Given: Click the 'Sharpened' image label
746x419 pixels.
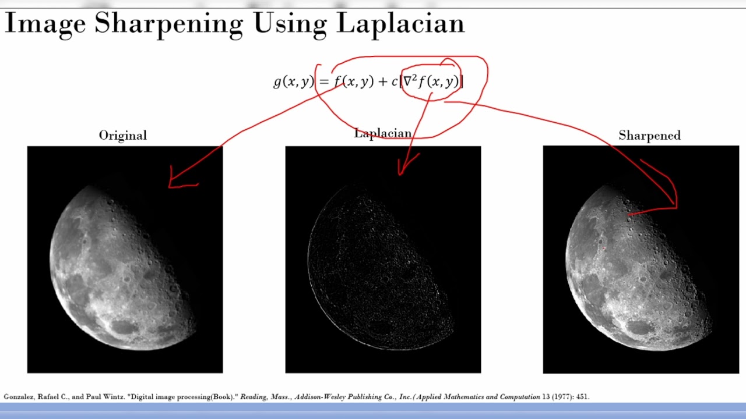Looking at the screenshot, I should pos(649,136).
